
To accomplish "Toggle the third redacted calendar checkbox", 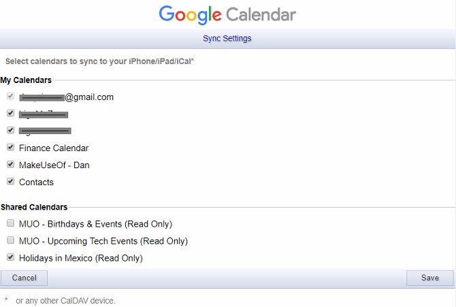I will (10, 130).
